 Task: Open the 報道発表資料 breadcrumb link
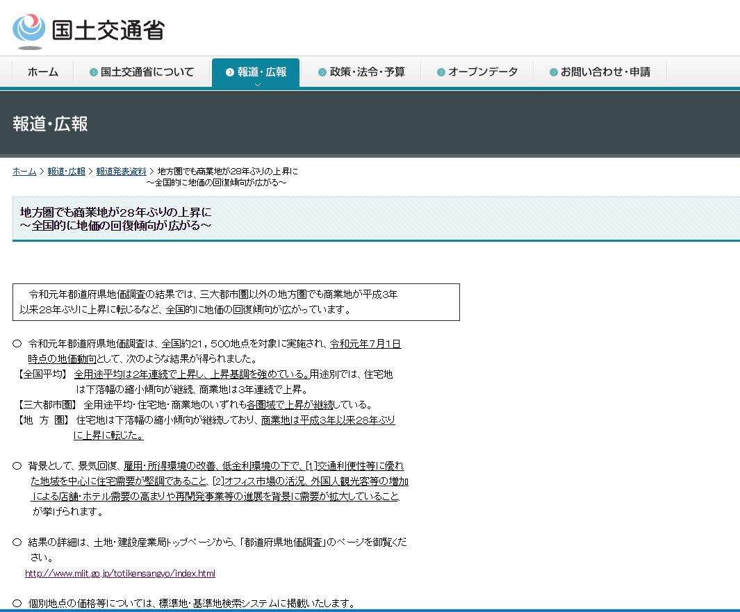[x=122, y=171]
